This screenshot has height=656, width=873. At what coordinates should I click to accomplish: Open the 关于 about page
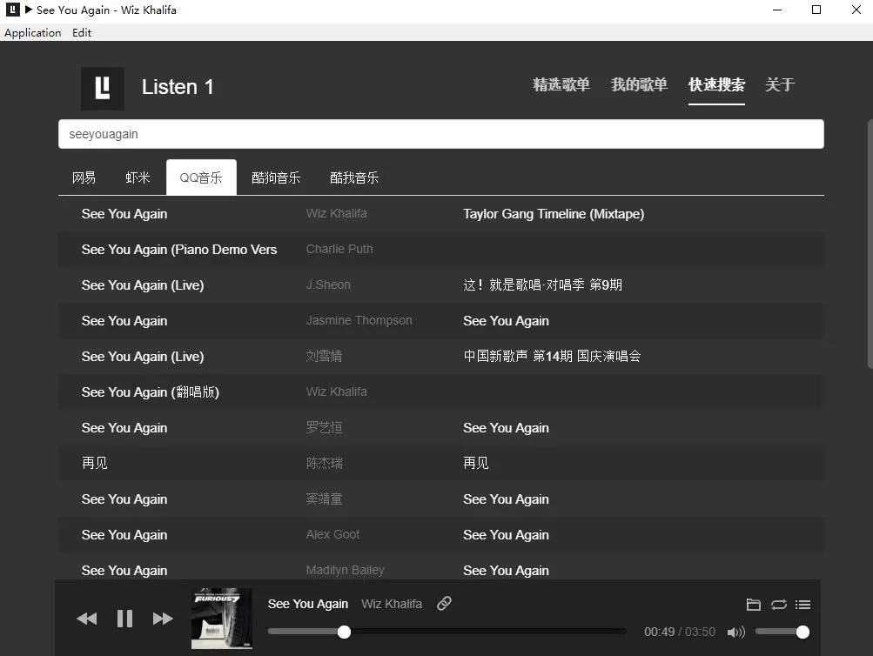pyautogui.click(x=780, y=84)
